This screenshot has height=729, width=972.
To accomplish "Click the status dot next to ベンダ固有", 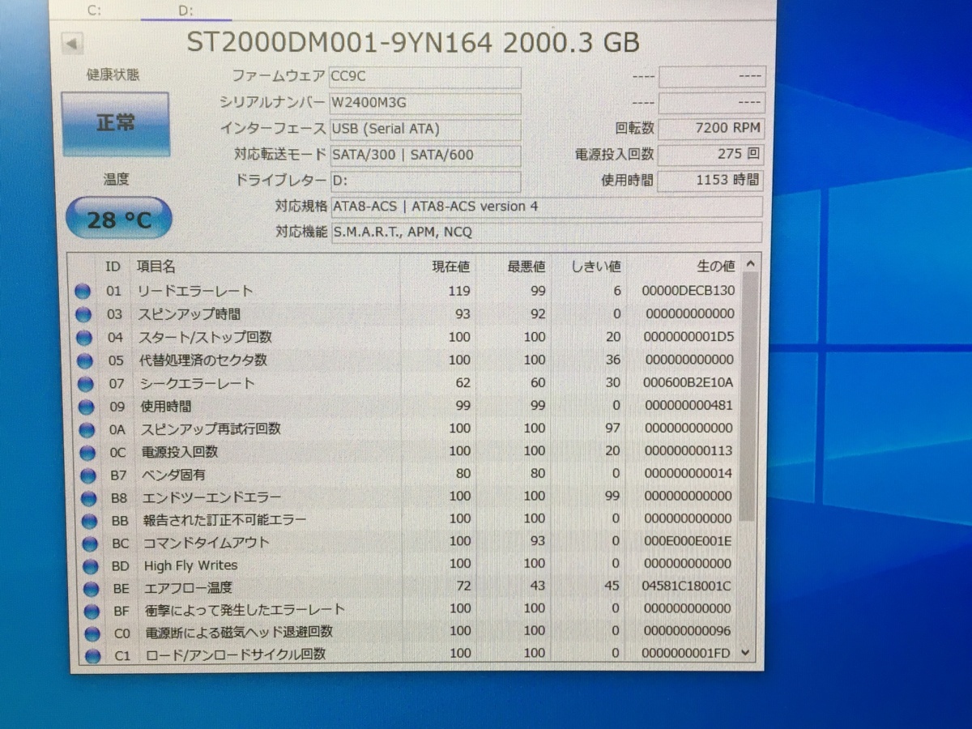I will tap(83, 474).
